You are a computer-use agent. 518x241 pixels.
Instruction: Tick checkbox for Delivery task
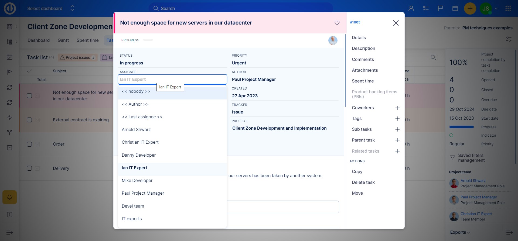[x=29, y=168]
